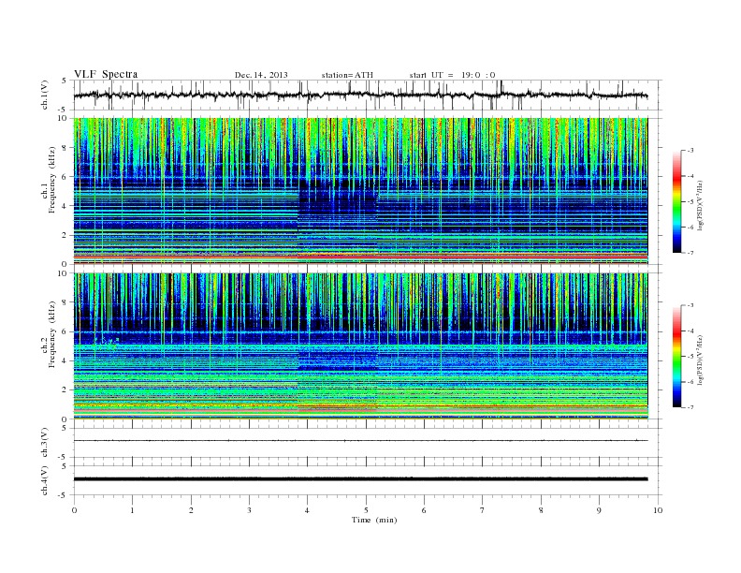Click the flat ch.3 voltage trace panel
Screen dimensions: 741x573
(x=368, y=441)
